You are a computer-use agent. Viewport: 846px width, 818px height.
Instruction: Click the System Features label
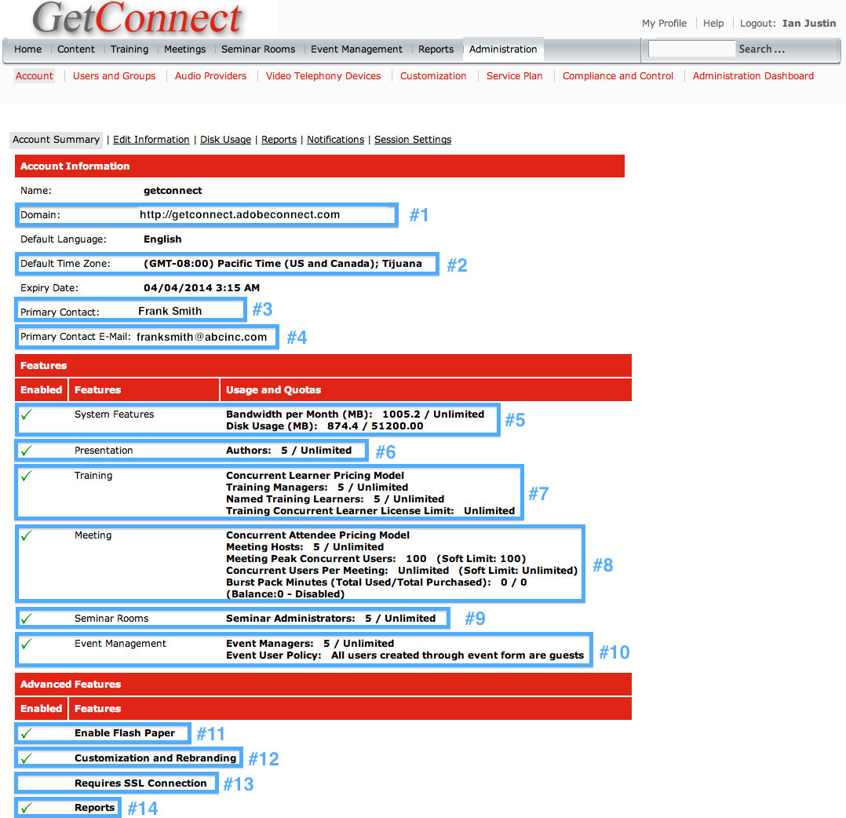(x=114, y=414)
